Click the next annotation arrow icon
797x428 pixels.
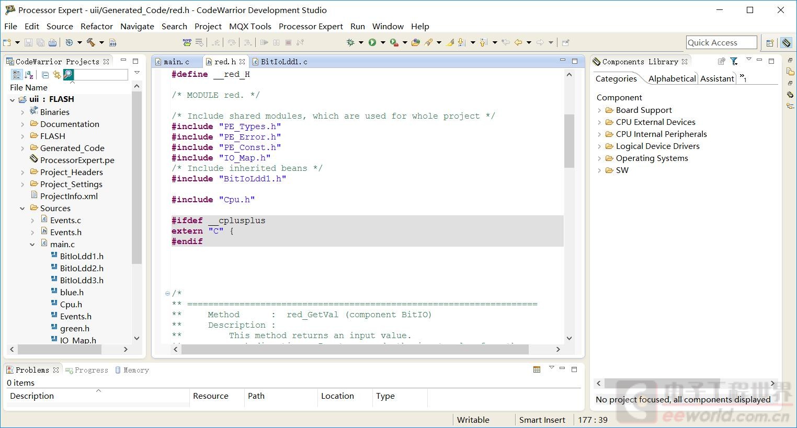461,42
